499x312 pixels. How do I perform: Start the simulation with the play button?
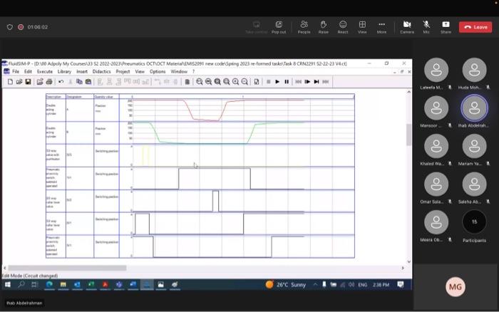277,82
